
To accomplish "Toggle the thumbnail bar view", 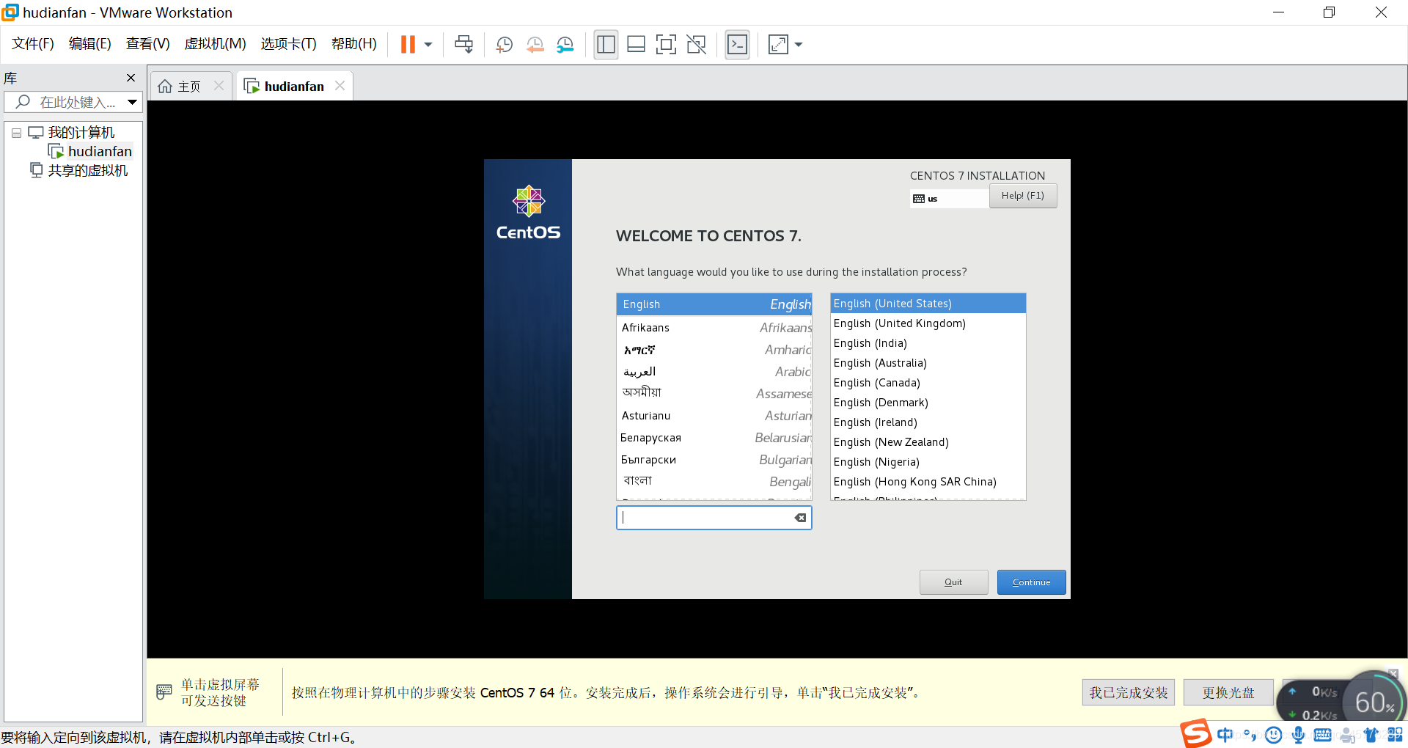I will [636, 45].
